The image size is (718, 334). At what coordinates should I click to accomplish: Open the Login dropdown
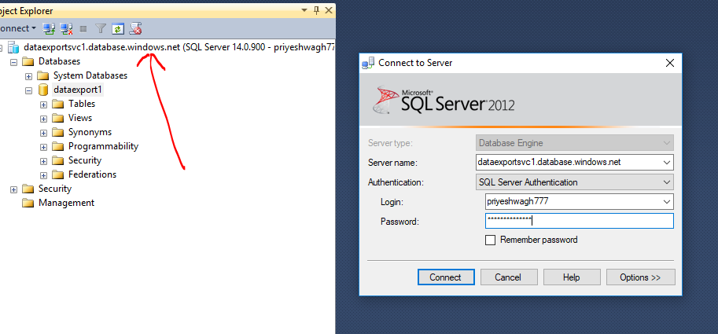[x=666, y=201]
